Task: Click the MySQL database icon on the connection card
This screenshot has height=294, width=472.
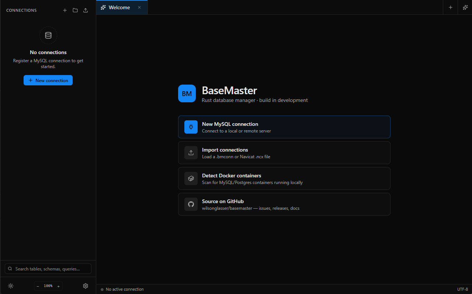Action: (x=191, y=127)
